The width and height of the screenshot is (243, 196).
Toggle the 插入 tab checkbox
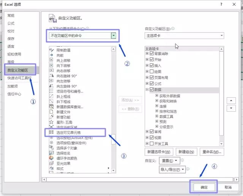pyautogui.click(x=151, y=65)
